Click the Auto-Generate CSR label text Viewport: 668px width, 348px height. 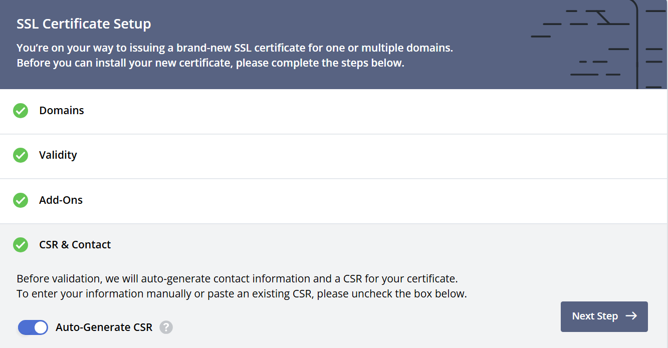click(x=104, y=327)
